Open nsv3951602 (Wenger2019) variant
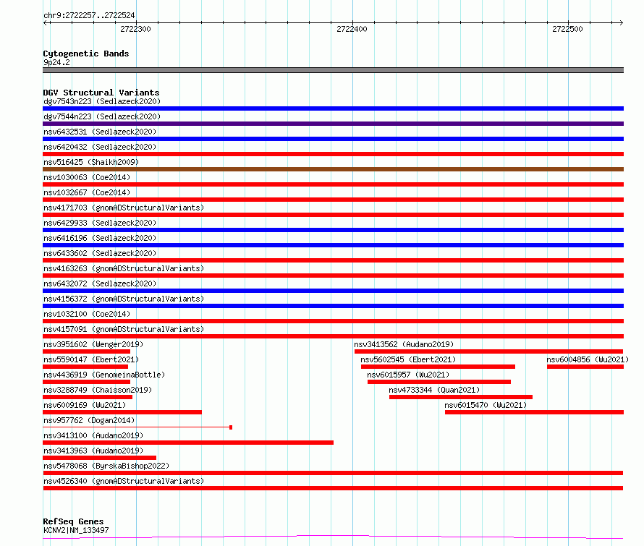 93,344
